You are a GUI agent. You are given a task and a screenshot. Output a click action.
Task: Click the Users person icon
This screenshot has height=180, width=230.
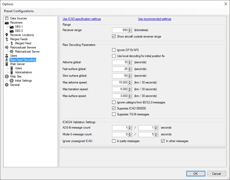pyautogui.click(x=7, y=56)
